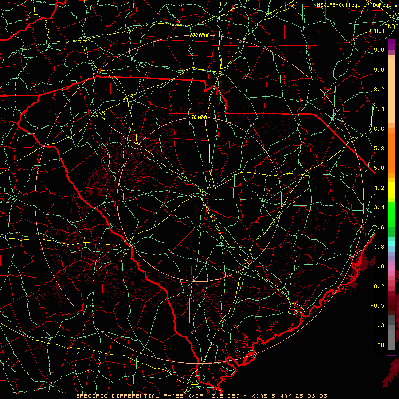Click the 100 NMI range ring label
Image resolution: width=399 pixels, height=399 pixels.
[199, 35]
